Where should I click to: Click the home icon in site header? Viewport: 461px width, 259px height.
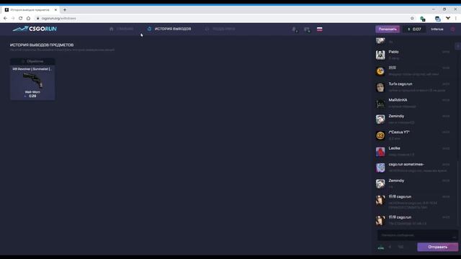[112, 29]
